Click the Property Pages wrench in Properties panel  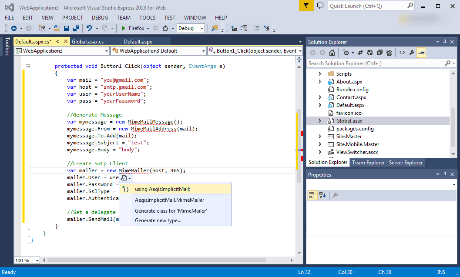336,195
